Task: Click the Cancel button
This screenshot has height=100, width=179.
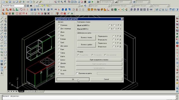Action: [106, 79]
